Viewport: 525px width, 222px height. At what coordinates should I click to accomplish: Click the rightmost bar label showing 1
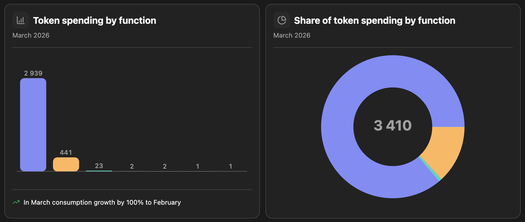[x=230, y=166]
